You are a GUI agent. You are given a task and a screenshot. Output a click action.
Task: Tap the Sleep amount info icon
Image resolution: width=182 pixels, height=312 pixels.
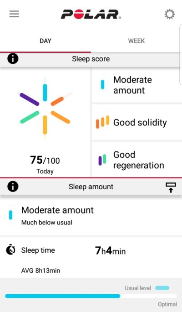[x=13, y=187]
